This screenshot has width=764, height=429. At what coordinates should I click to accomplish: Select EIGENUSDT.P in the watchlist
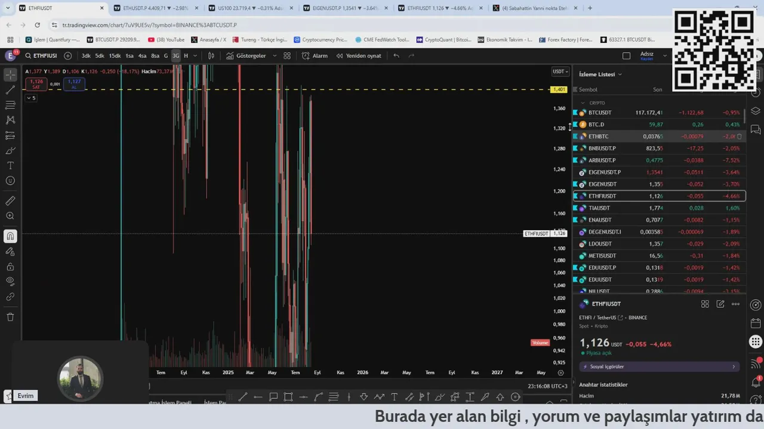point(659,172)
